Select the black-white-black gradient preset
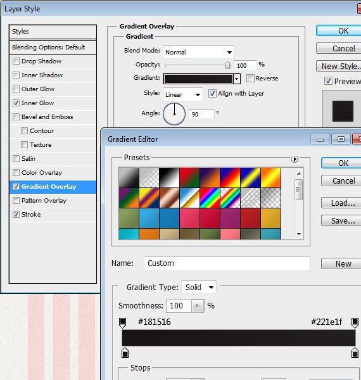 point(169,177)
